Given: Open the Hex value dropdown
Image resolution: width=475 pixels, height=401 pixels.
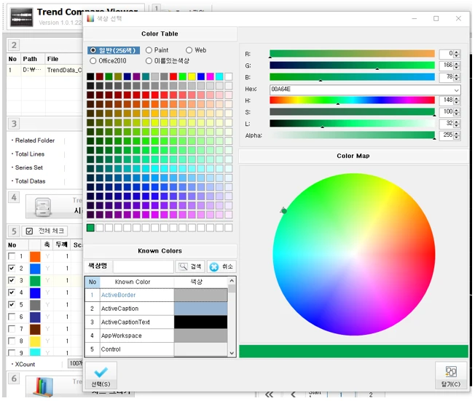Looking at the screenshot, I should tap(456, 90).
